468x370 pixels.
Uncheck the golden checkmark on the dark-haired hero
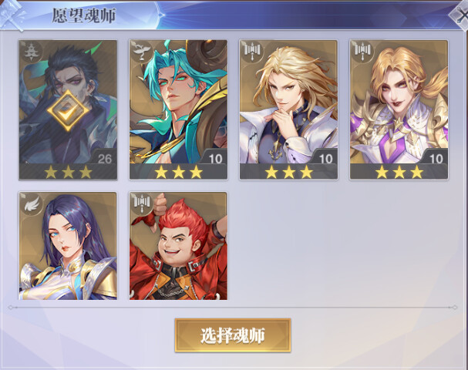68,111
